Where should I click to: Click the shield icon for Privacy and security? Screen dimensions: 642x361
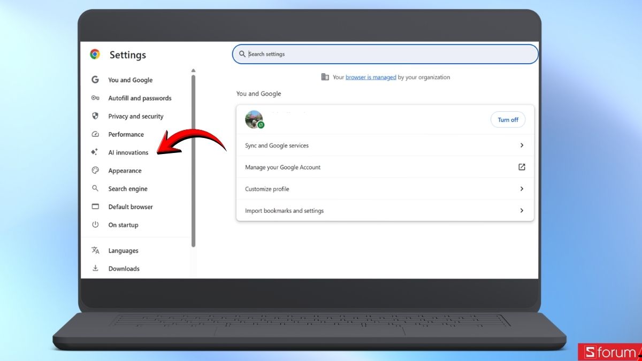[x=95, y=116]
